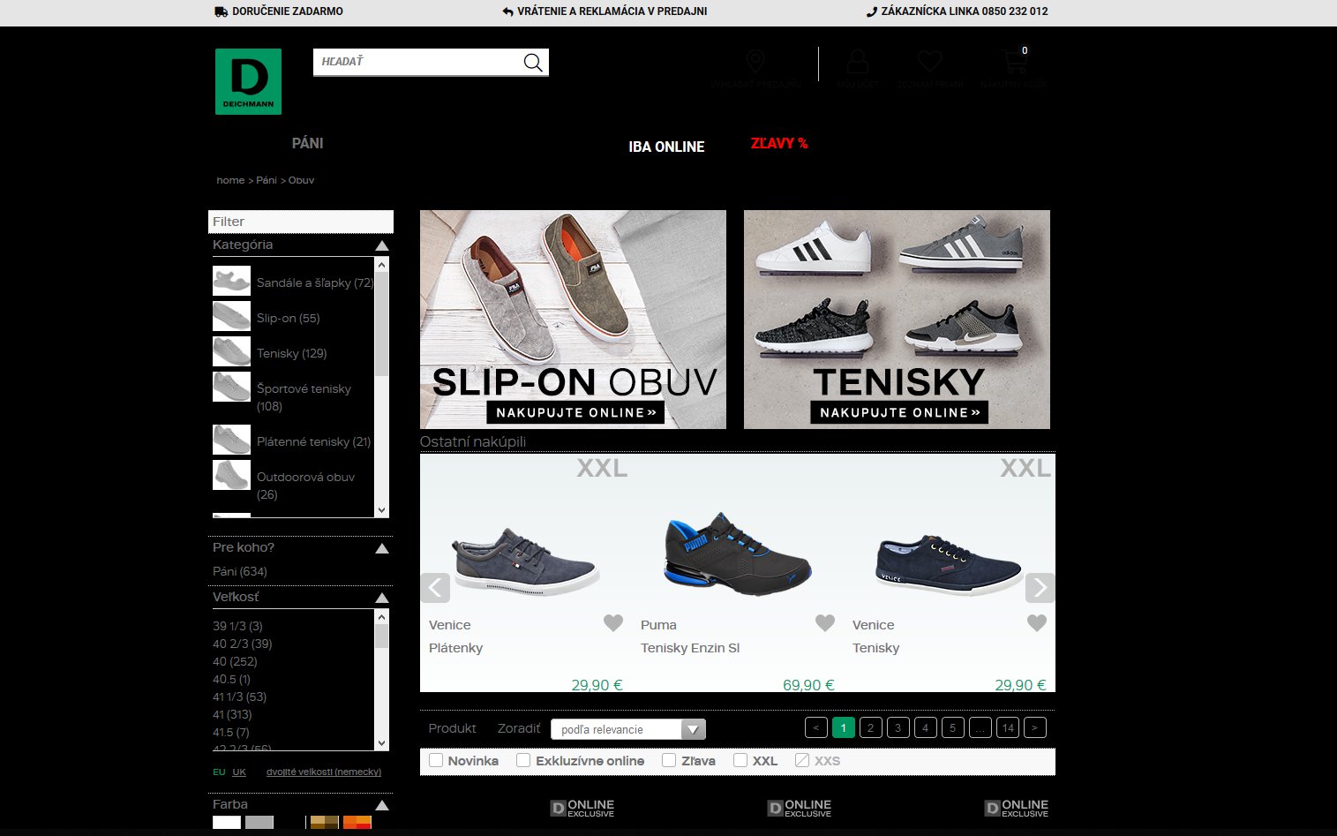Image resolution: width=1337 pixels, height=836 pixels.
Task: Select size 41 (313)
Action: click(232, 714)
